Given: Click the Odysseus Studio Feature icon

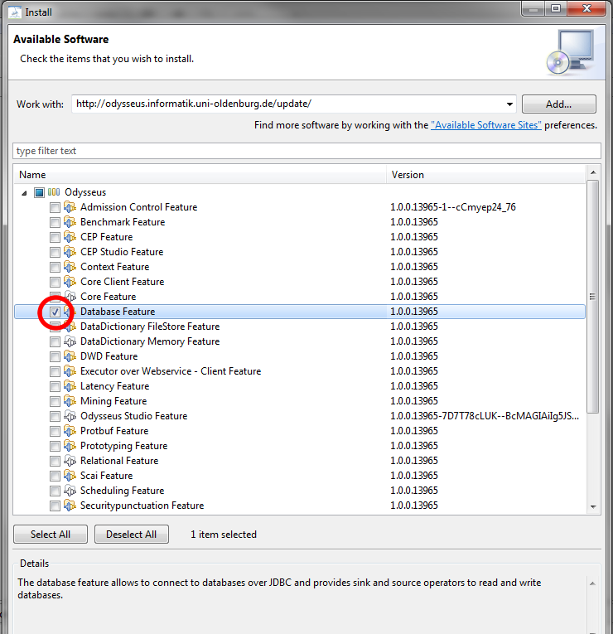Looking at the screenshot, I should [x=70, y=416].
